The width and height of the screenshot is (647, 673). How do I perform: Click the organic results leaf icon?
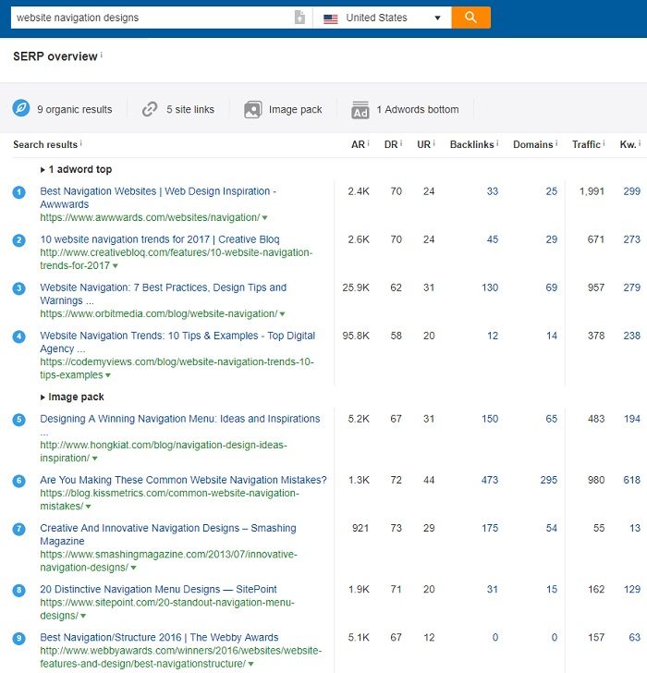pos(21,108)
